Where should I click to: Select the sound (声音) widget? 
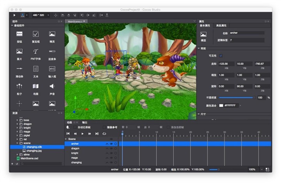52,89
